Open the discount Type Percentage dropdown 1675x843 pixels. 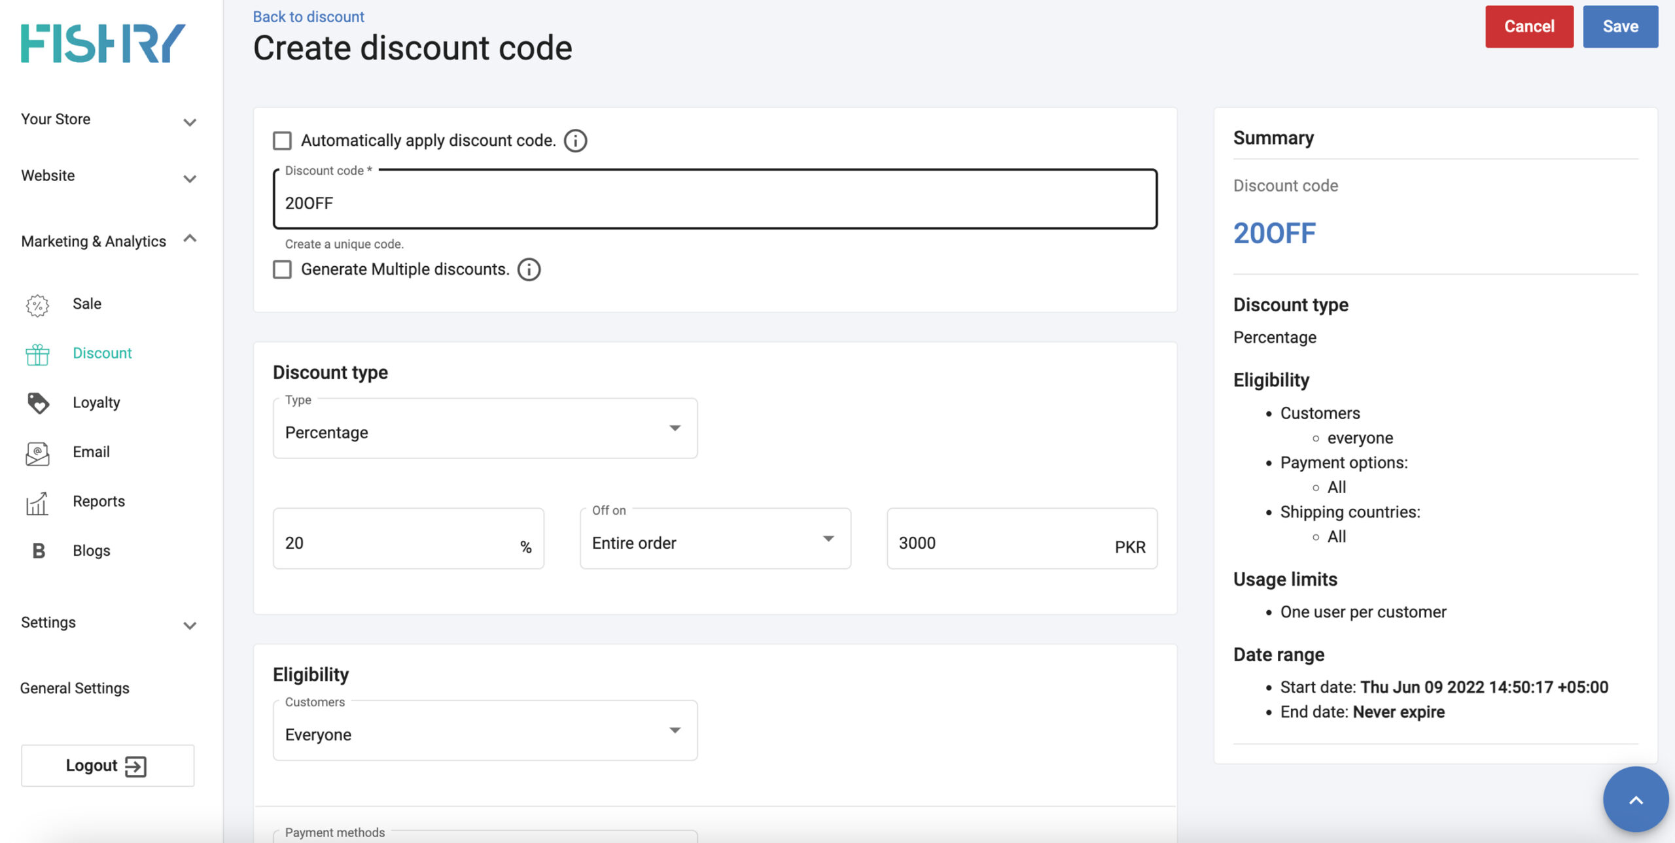[x=484, y=429]
